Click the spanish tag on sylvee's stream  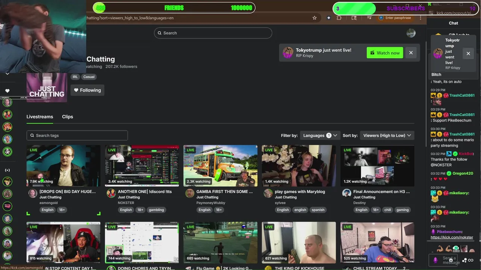318,210
